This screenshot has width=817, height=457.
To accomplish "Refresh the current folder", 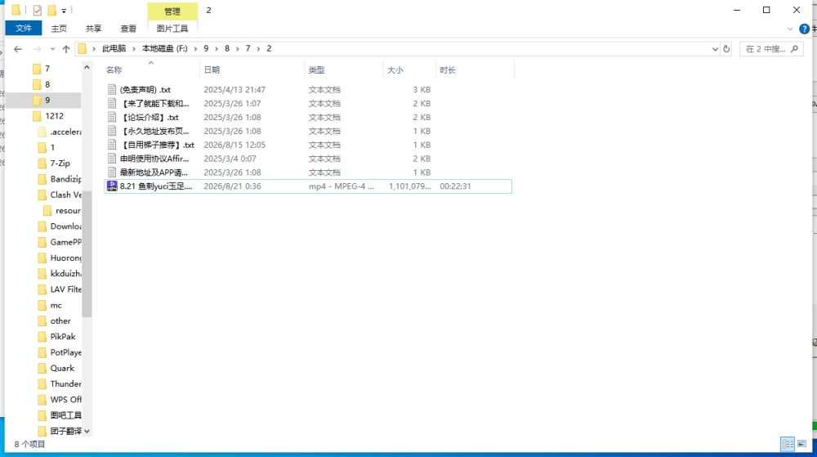I will click(726, 49).
